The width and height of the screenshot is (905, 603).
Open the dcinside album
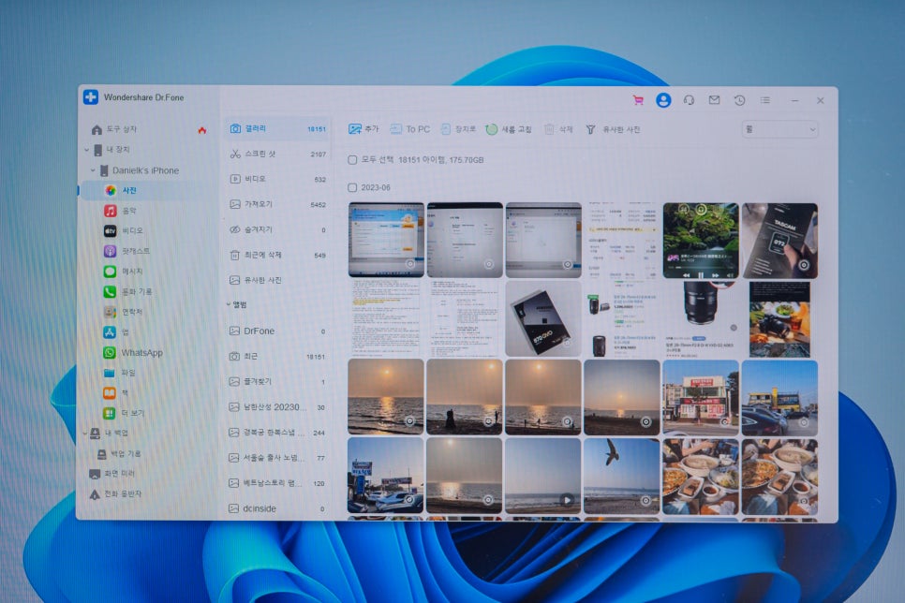pos(277,509)
